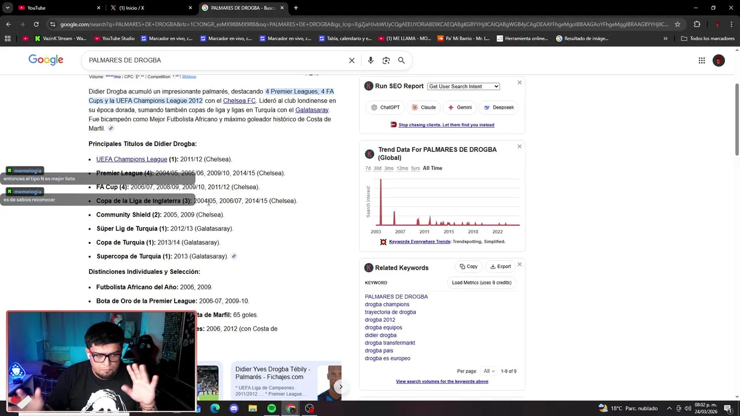Click the 'Stop chasing clients' link

[446, 125]
